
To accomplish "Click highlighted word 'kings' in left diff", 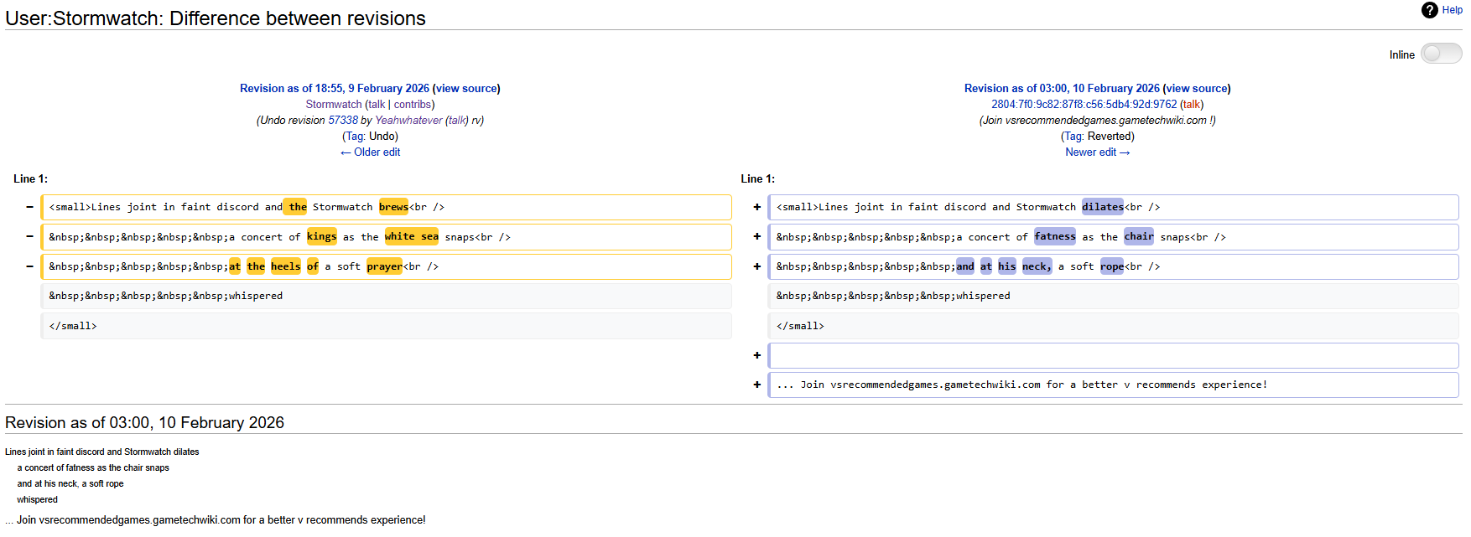I will pyautogui.click(x=321, y=236).
